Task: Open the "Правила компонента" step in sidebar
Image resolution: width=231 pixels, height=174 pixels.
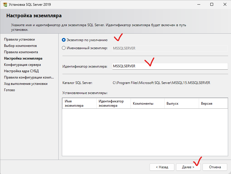Action: (21, 52)
